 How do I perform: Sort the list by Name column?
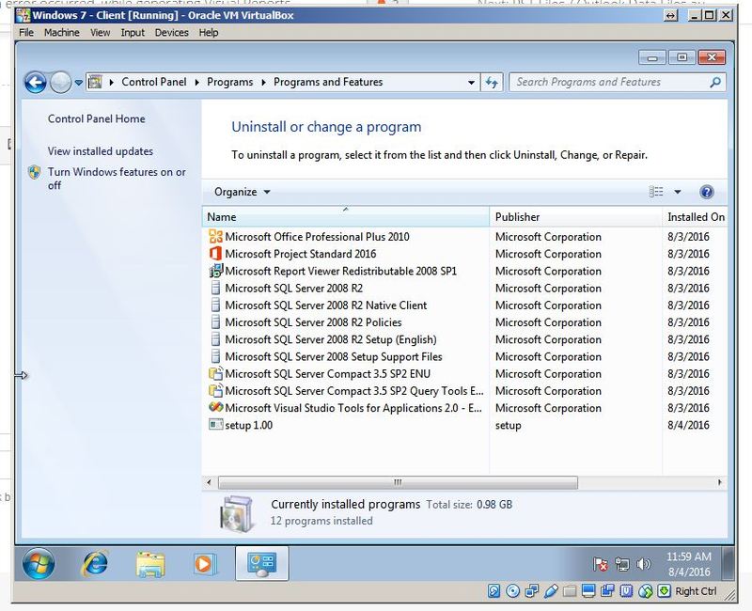tap(346, 217)
